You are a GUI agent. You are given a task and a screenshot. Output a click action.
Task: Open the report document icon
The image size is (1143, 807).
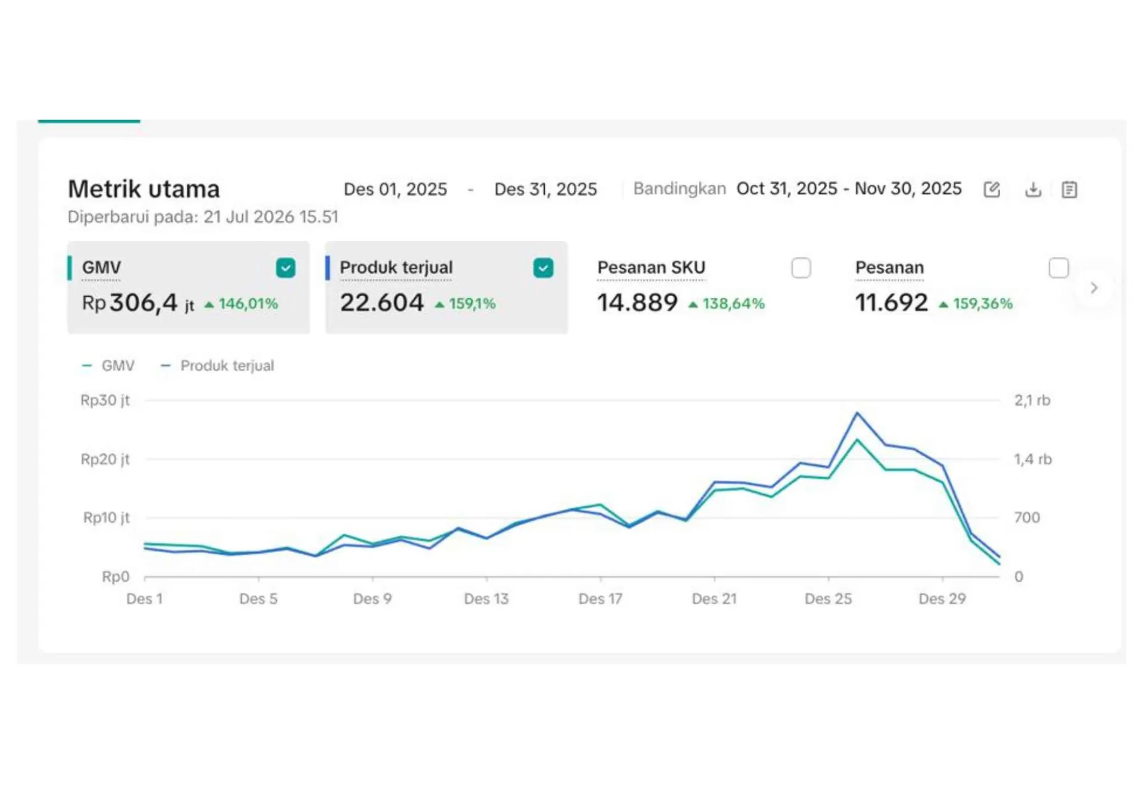pos(1069,189)
